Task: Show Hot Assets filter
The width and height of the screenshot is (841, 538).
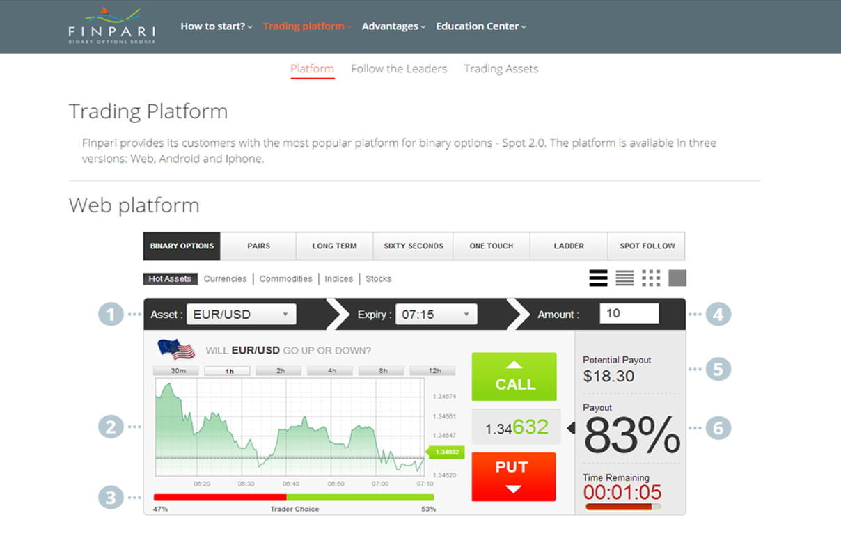Action: tap(171, 279)
